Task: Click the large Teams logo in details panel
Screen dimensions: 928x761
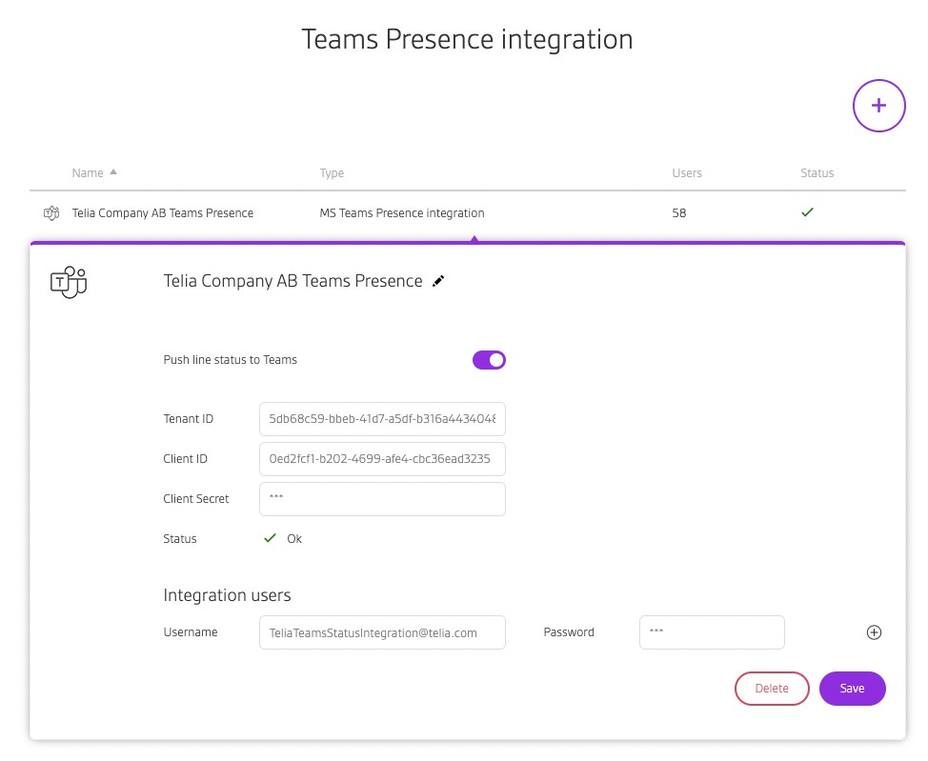Action: pyautogui.click(x=69, y=282)
